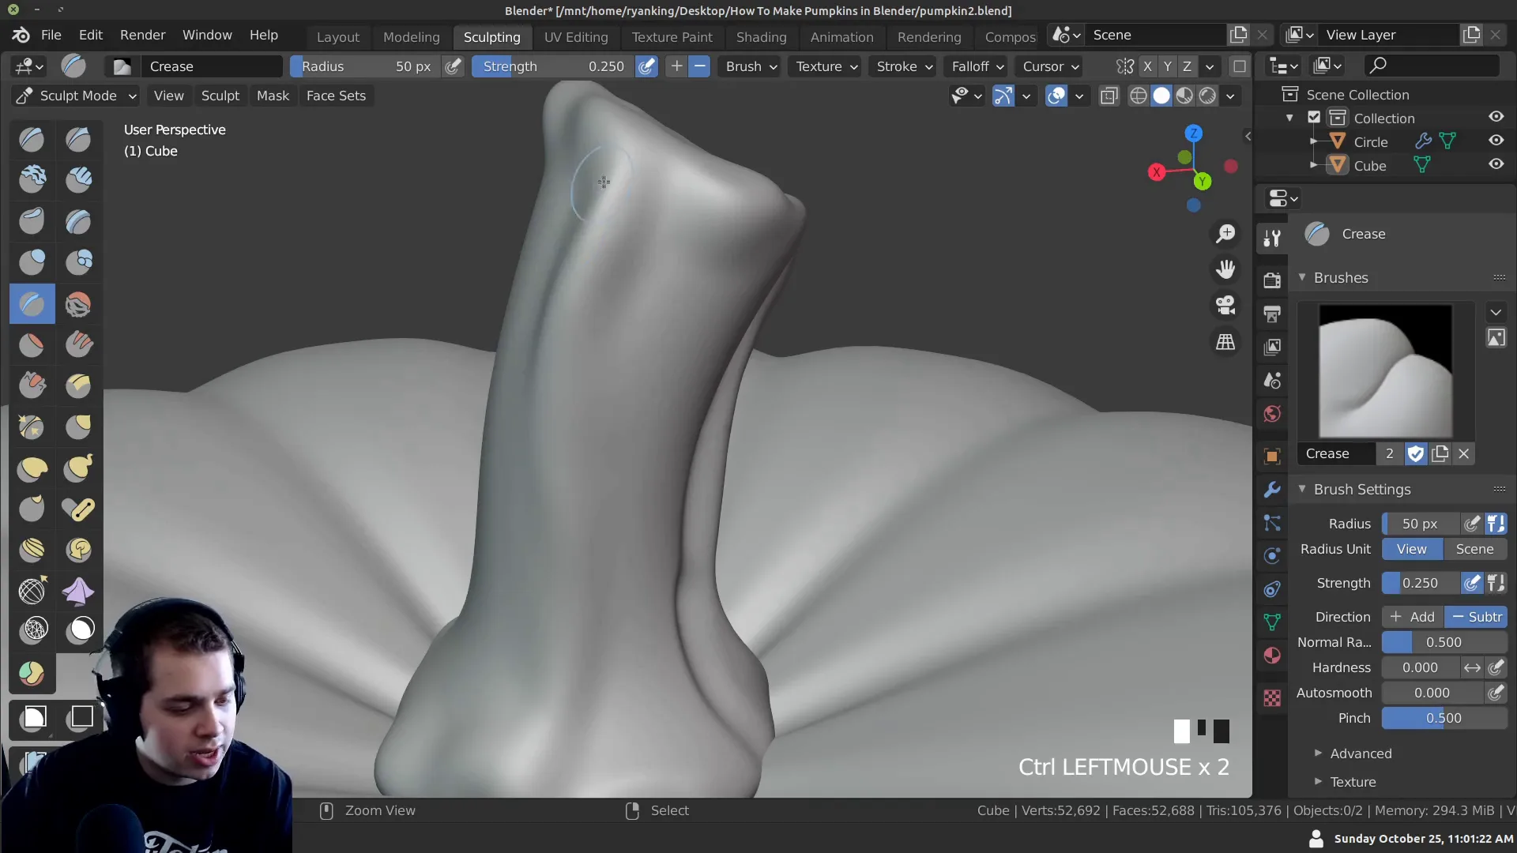Hide the Circle object in outliner
The image size is (1517, 853).
pos(1496,141)
